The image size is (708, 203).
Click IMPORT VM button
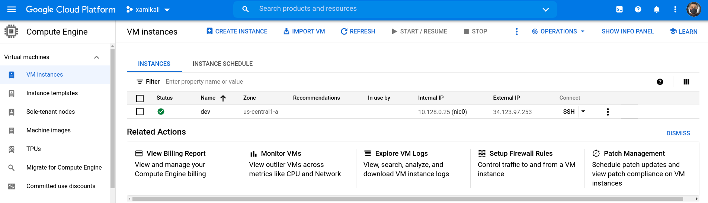point(304,32)
